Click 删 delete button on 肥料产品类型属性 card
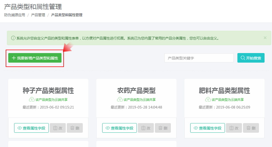 click(251, 128)
